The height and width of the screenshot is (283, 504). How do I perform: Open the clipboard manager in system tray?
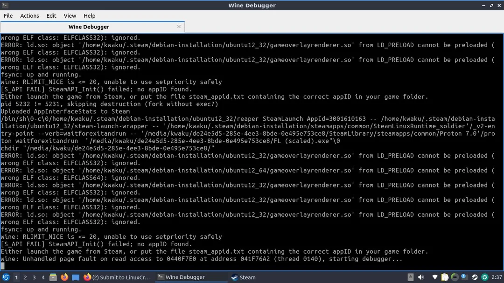[445, 277]
